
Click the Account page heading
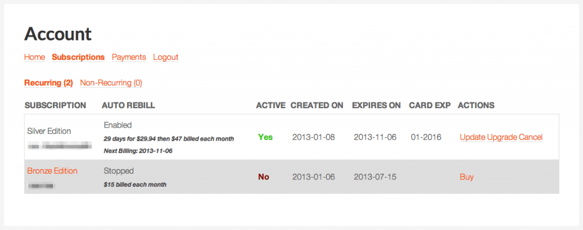coord(58,34)
